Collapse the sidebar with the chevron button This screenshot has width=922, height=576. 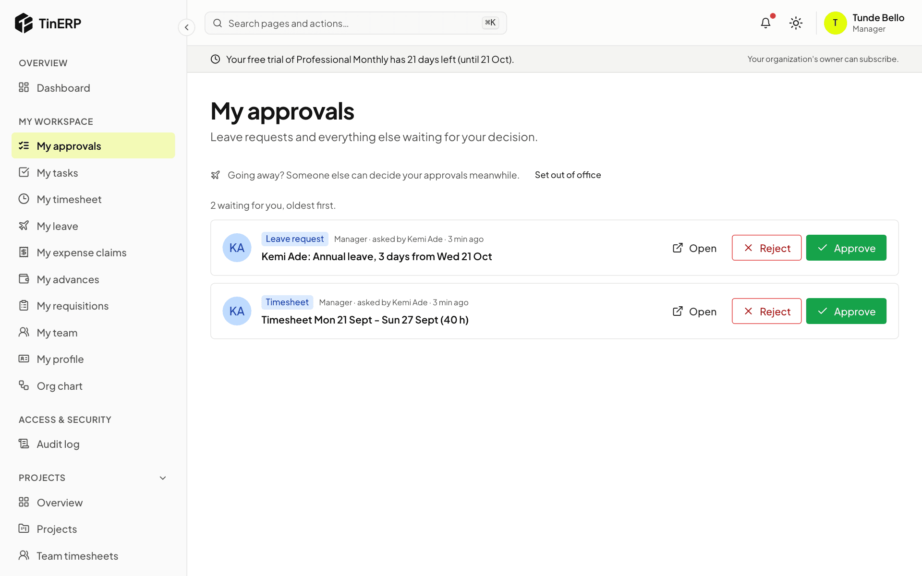186,27
